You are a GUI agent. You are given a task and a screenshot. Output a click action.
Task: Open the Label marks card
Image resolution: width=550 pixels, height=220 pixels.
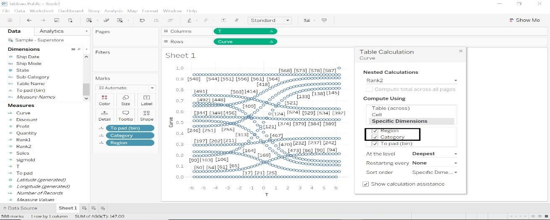146,100
